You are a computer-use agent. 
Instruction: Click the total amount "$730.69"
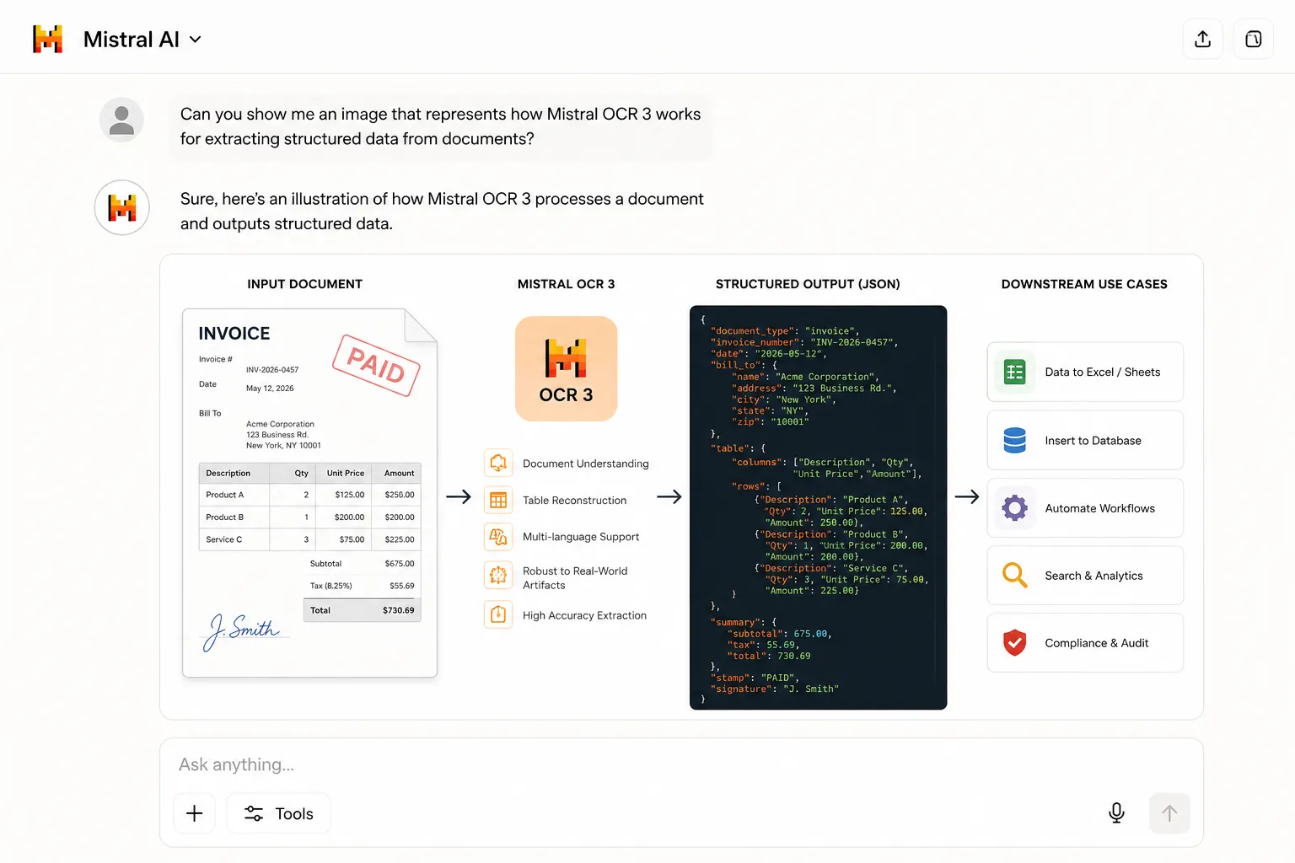[399, 610]
